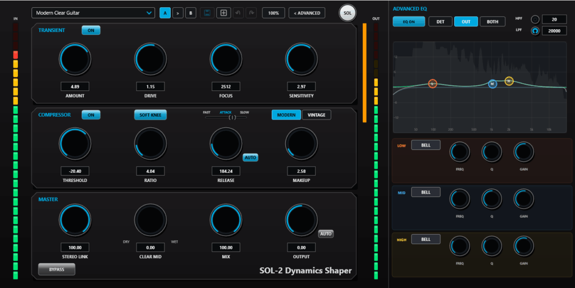
Task: Click the BYPASS button
Action: 57,269
